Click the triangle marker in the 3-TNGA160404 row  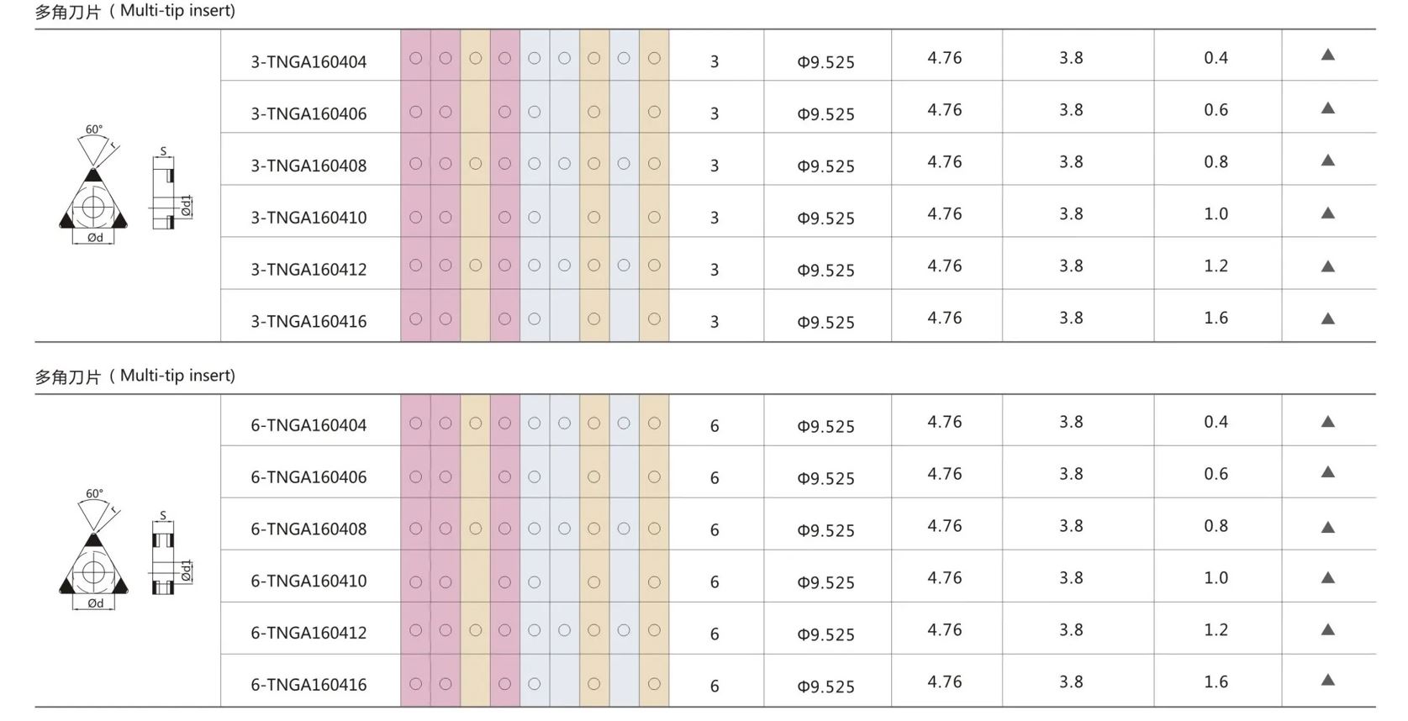point(1328,55)
